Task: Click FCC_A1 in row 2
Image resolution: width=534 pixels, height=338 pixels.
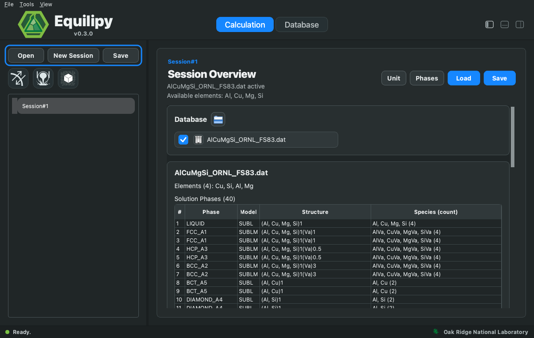Action: (x=211, y=232)
